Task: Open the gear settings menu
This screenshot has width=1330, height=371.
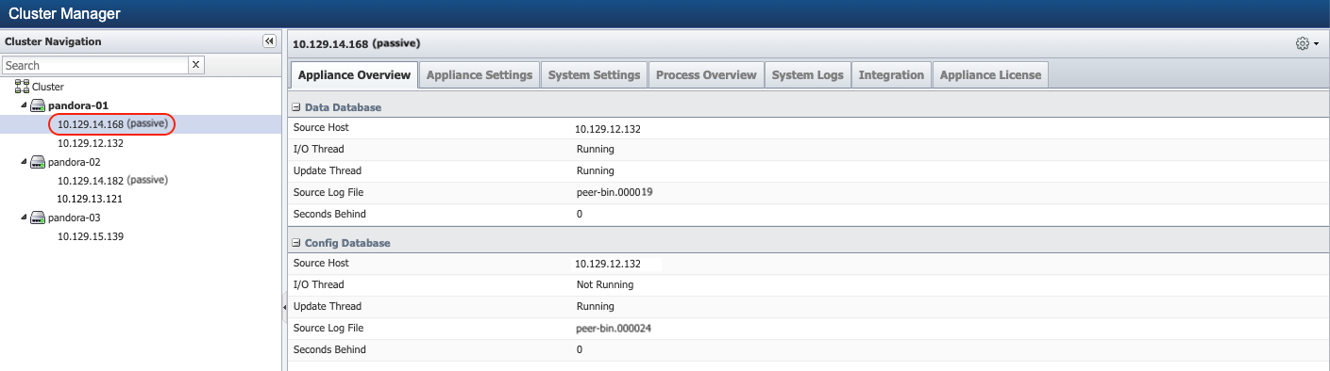Action: (1307, 43)
